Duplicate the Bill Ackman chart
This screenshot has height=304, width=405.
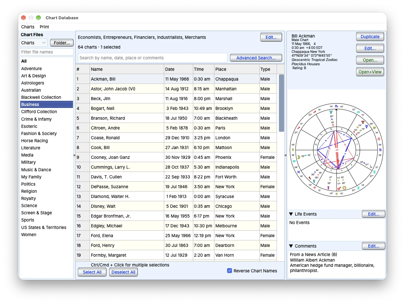click(x=370, y=37)
